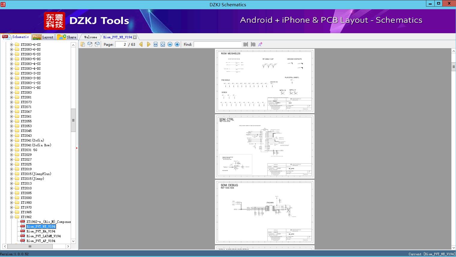Click the PDF icon beside XT1962-x_(Rio_M) file
The width and height of the screenshot is (456, 257).
[22, 222]
